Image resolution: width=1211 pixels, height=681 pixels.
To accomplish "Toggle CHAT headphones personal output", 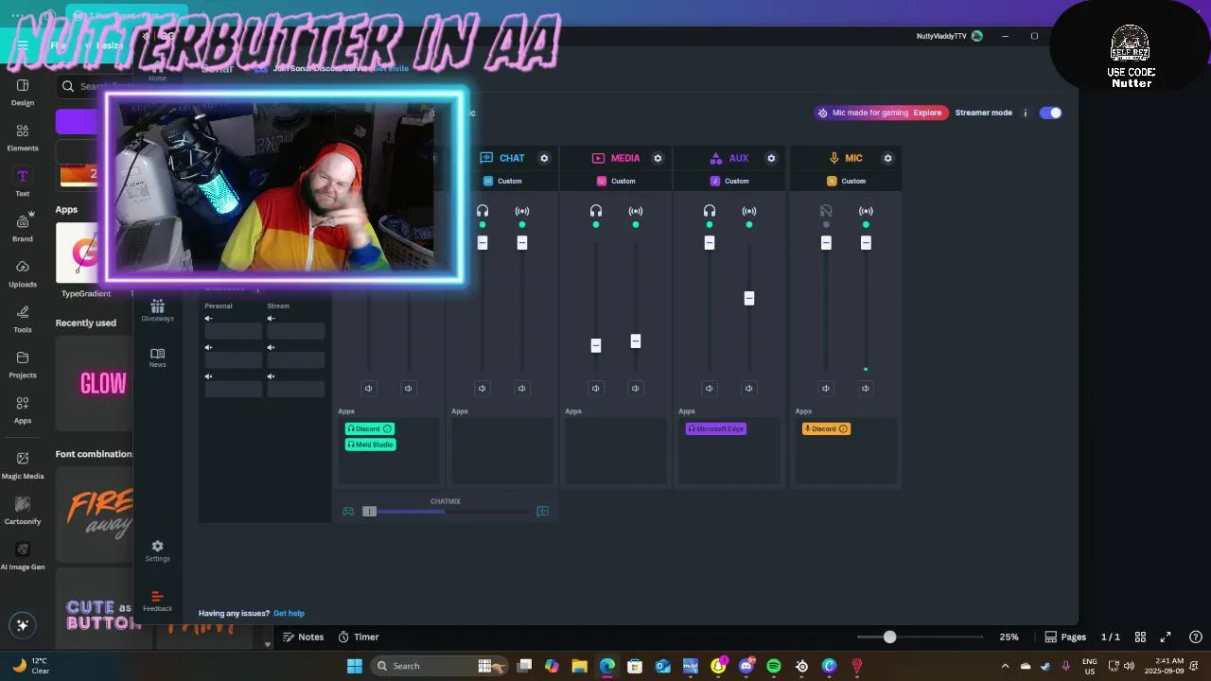I will point(483,211).
